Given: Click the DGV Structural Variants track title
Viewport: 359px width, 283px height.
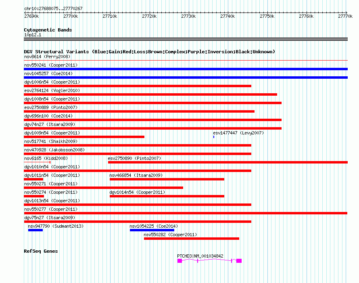Looking at the screenshot, I should click(x=150, y=52).
